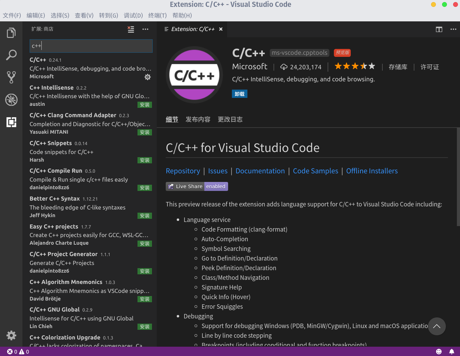Close the Extension: C/C++ tab

click(x=221, y=29)
